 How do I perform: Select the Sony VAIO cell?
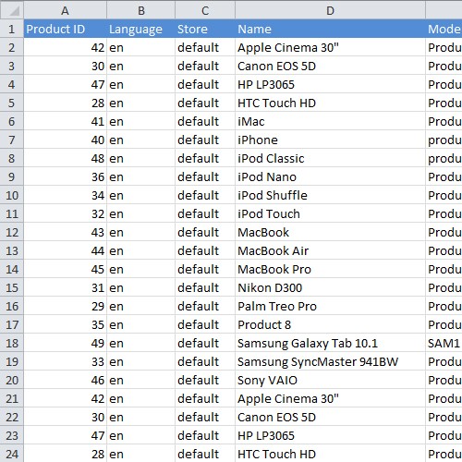tap(330, 380)
